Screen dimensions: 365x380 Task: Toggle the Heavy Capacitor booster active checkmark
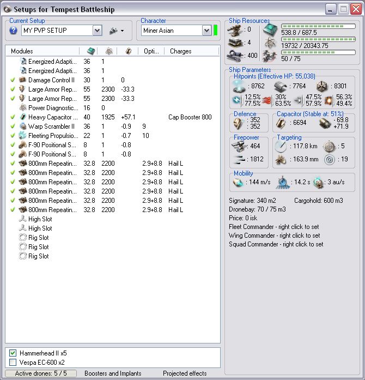13,117
